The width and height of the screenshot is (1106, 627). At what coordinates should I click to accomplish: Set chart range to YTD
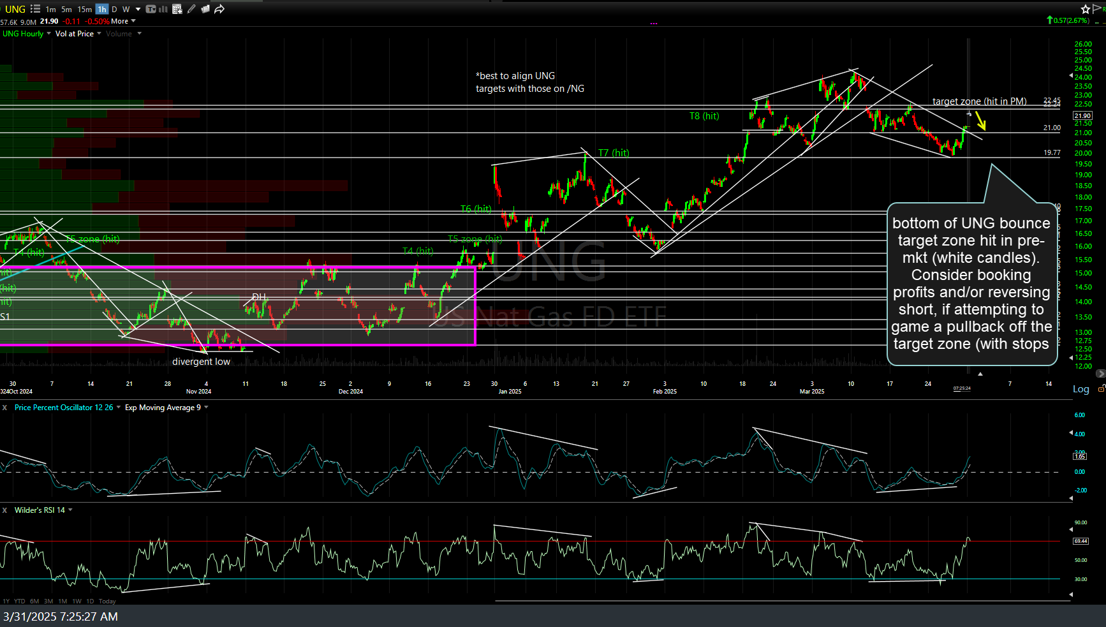[20, 601]
